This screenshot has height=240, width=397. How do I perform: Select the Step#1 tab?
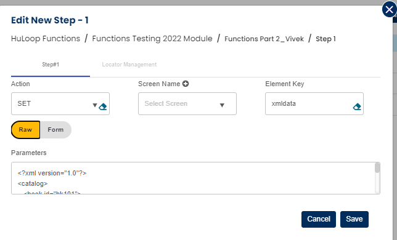coord(51,65)
